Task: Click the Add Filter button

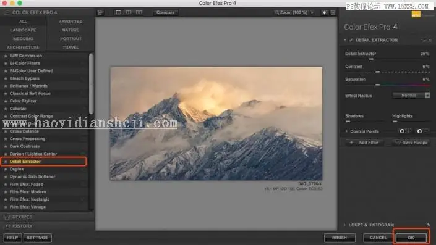Action: [364, 143]
